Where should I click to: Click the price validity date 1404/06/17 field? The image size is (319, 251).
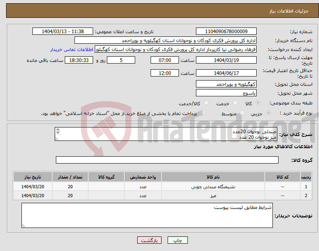(x=226, y=73)
